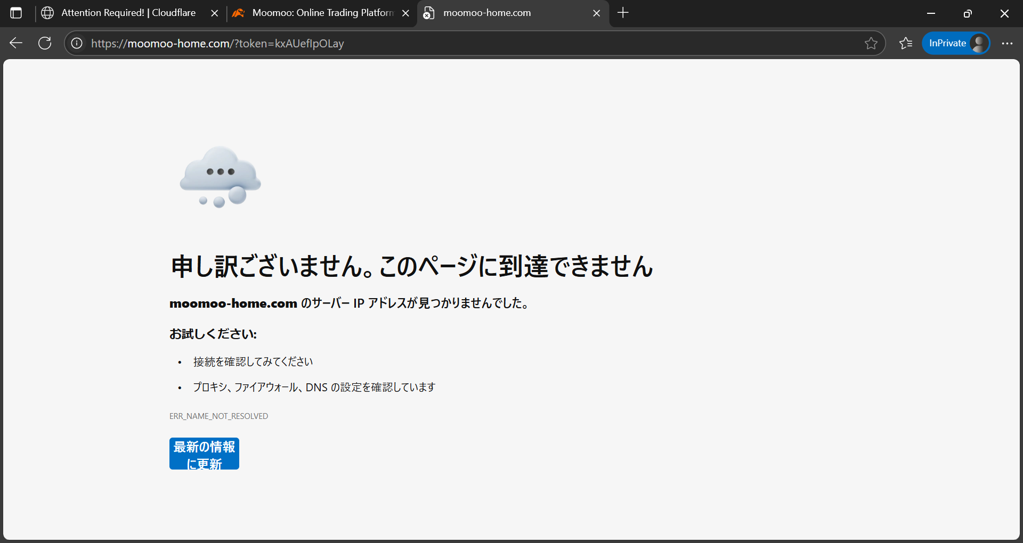
Task: Close the Moomoo Online Trading Platform tab
Action: 405,13
